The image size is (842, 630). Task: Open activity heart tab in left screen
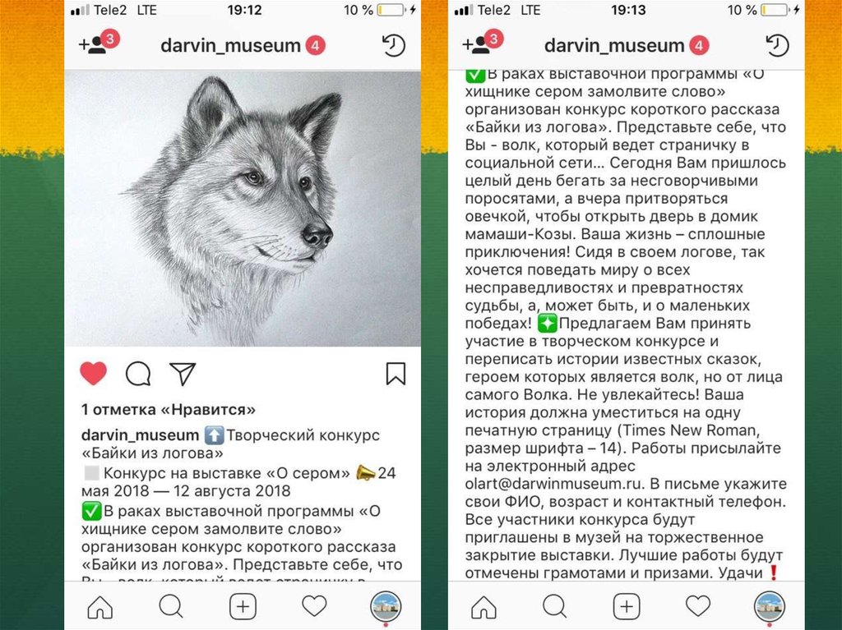[x=314, y=606]
